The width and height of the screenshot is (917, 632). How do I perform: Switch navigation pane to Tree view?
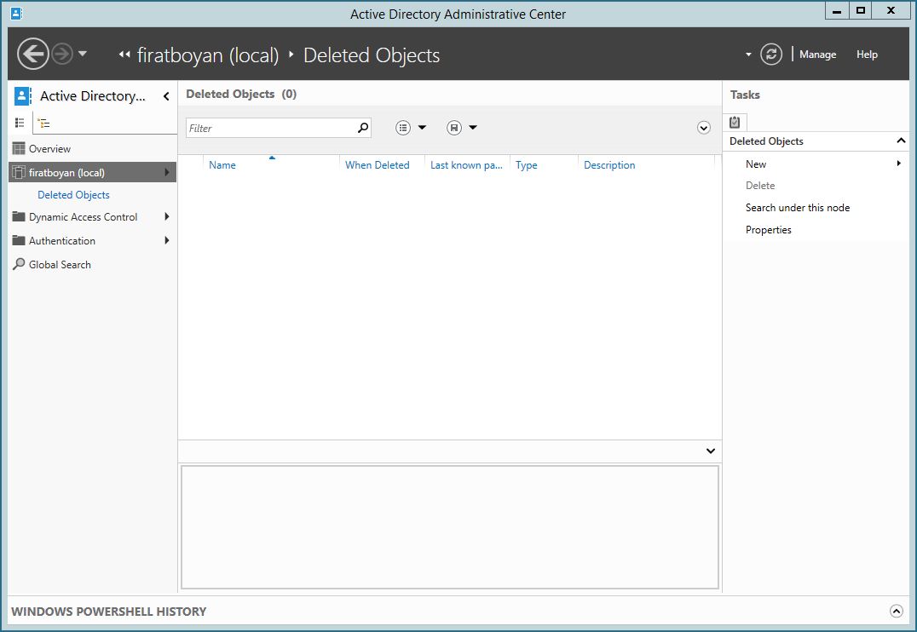pos(43,123)
